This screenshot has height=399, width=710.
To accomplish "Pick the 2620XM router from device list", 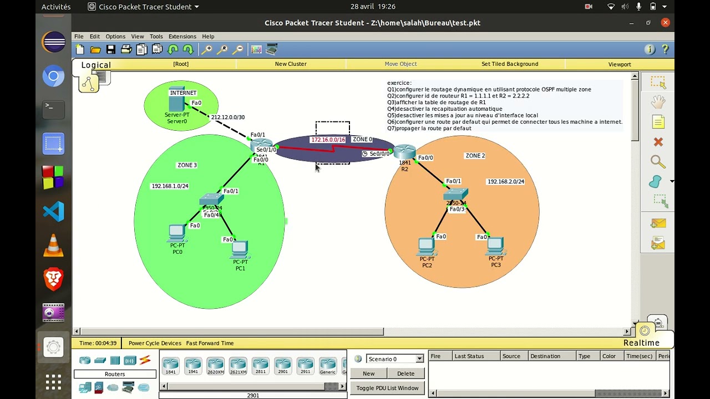I will pos(215,366).
